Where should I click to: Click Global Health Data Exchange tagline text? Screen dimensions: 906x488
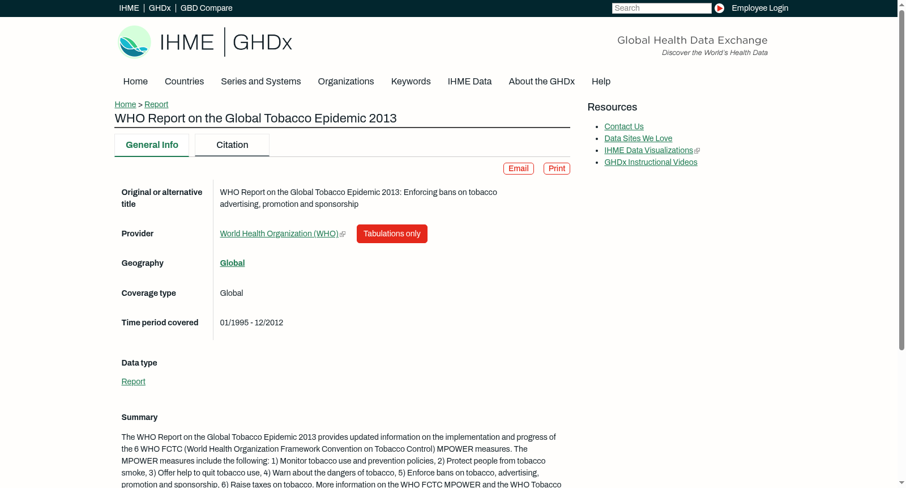point(692,40)
